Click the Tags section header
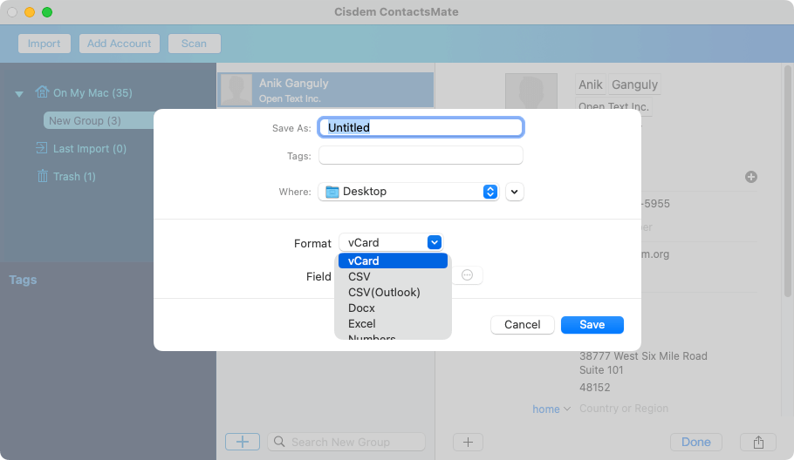Image resolution: width=794 pixels, height=460 pixels. point(23,280)
